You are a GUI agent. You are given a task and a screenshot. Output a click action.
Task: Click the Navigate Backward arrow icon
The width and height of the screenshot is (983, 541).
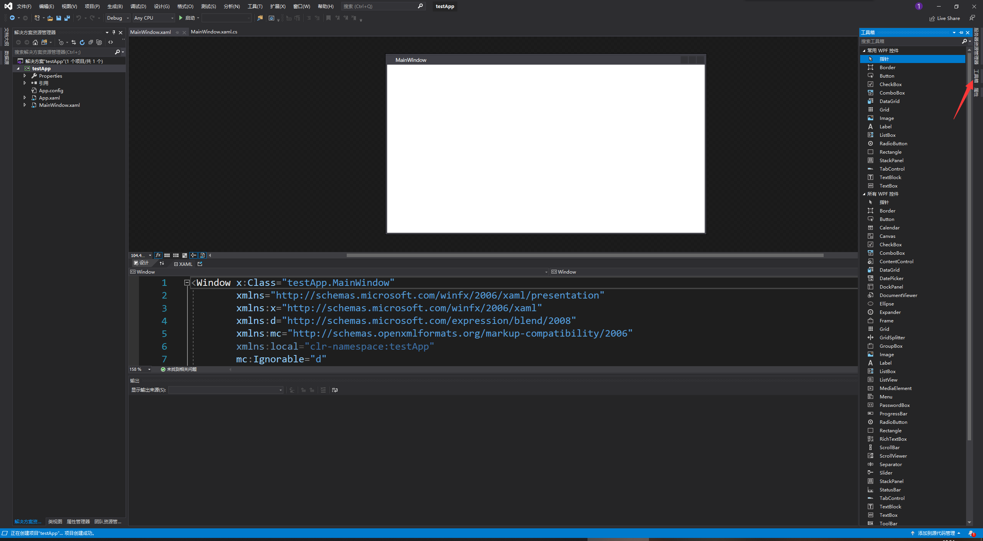13,18
